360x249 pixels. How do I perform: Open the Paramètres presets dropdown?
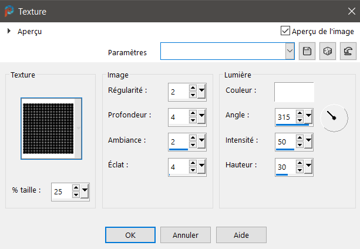tap(290, 52)
